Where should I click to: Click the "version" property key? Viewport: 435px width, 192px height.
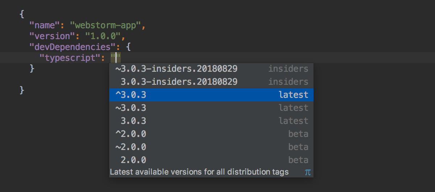click(x=52, y=36)
